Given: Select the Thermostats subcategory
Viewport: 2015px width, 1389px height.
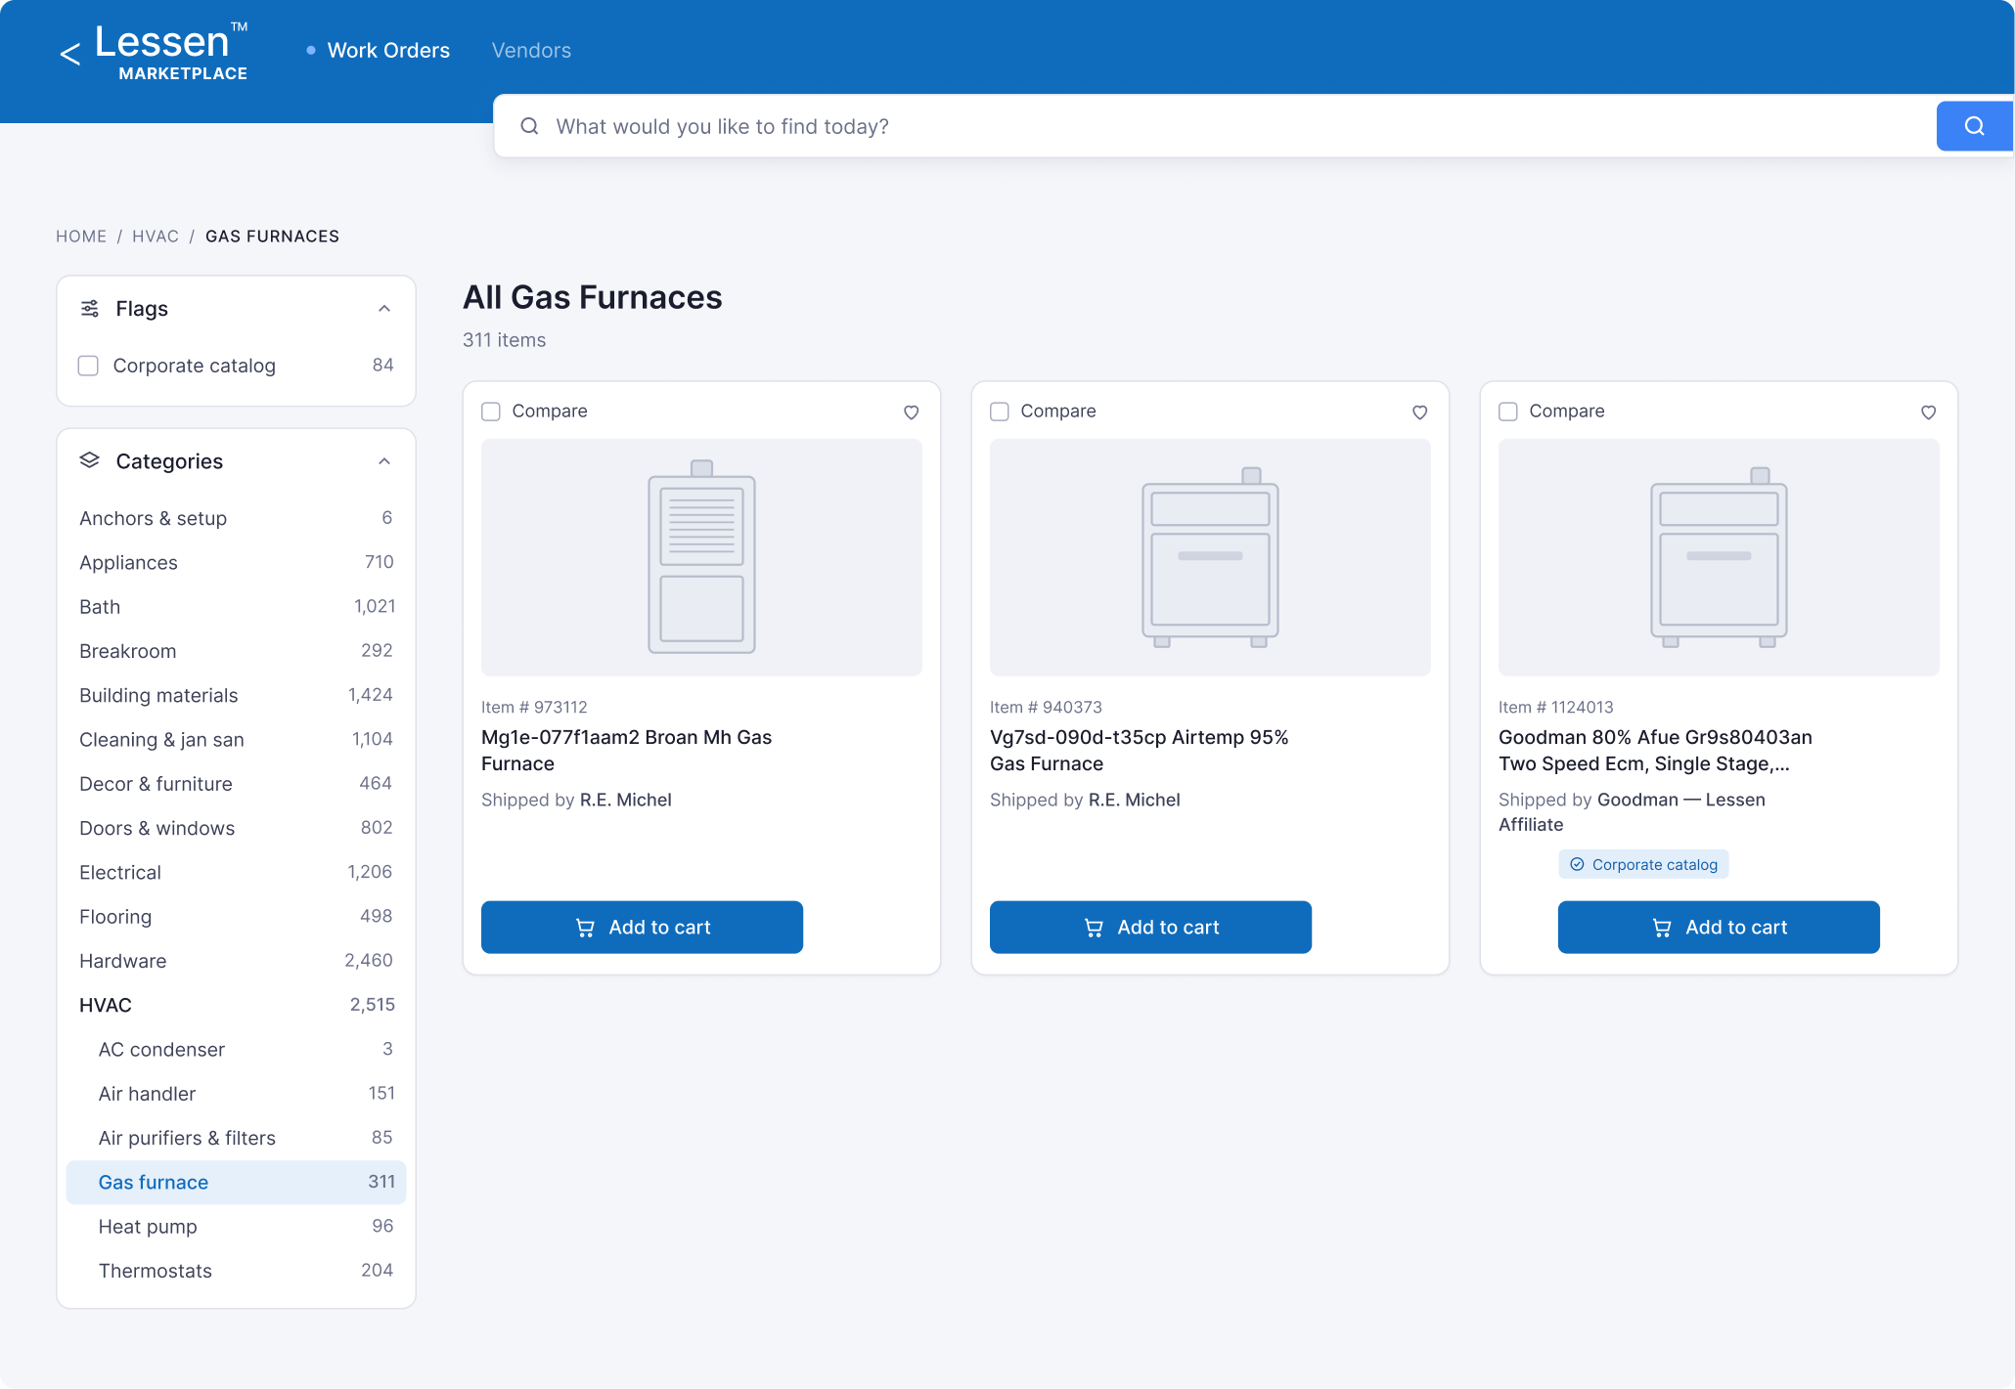Looking at the screenshot, I should pos(236,1271).
